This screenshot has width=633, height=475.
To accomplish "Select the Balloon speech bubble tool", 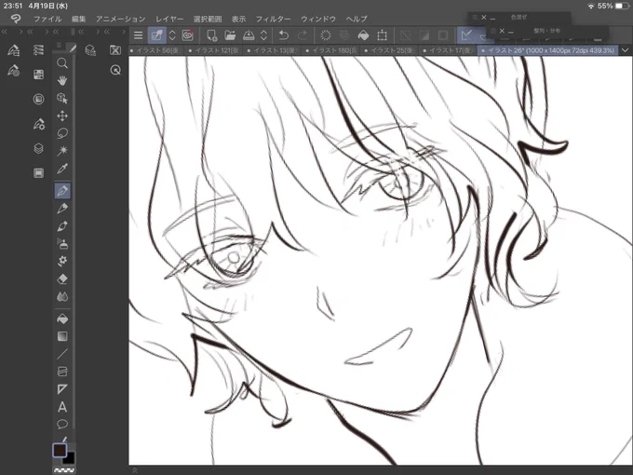I will click(x=62, y=424).
